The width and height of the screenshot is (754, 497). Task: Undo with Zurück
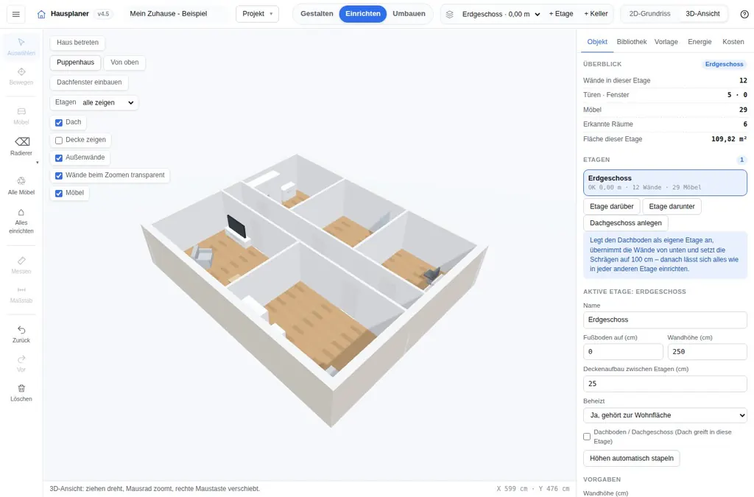tap(21, 334)
